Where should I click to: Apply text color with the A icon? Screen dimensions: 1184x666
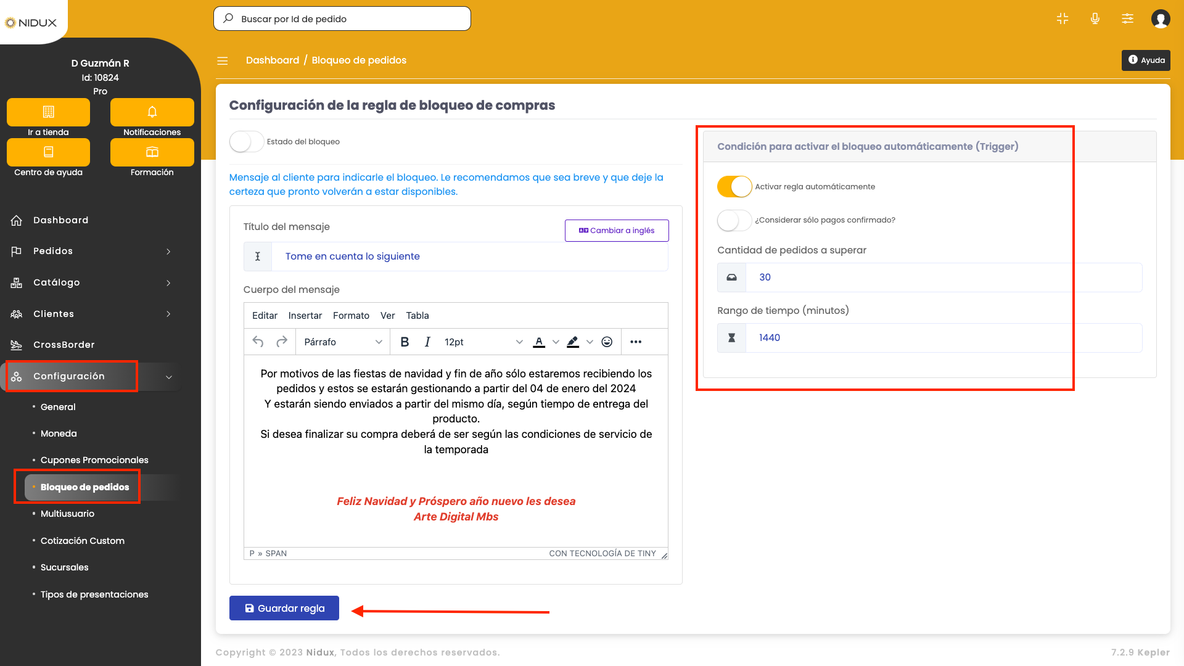539,342
